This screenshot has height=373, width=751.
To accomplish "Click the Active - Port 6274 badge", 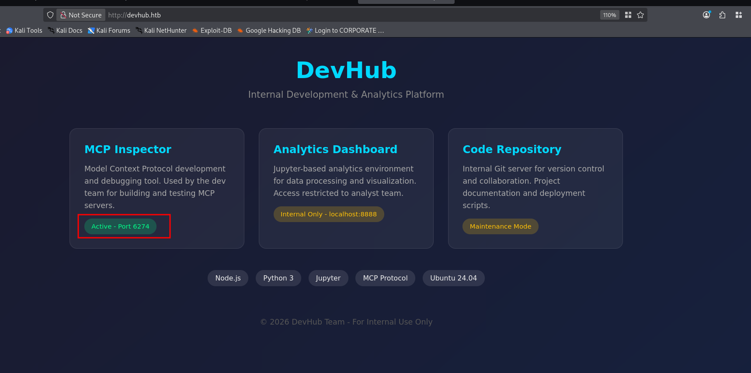I will point(120,226).
